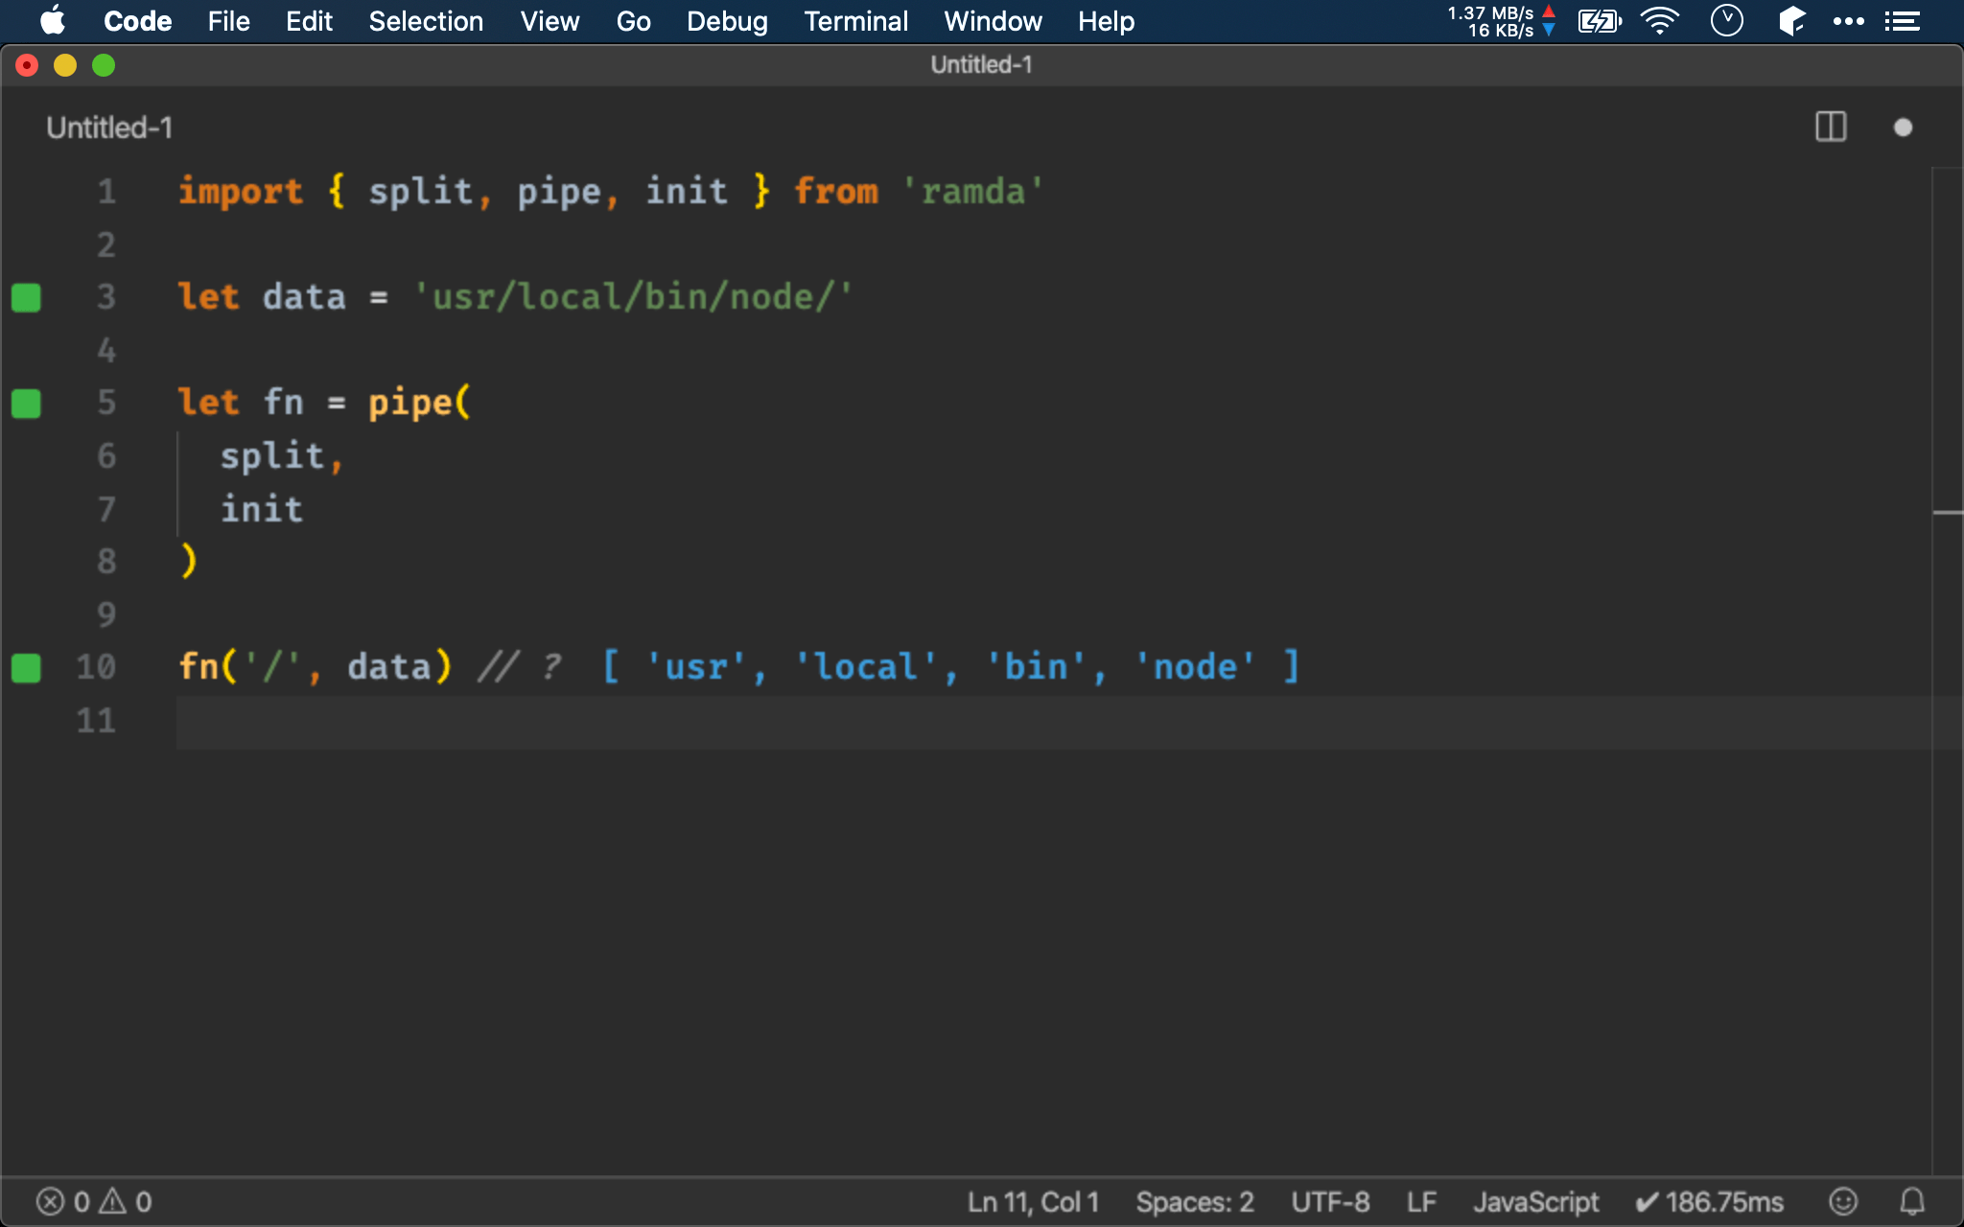
Task: Change indentation via Spaces: 2
Action: click(x=1195, y=1202)
